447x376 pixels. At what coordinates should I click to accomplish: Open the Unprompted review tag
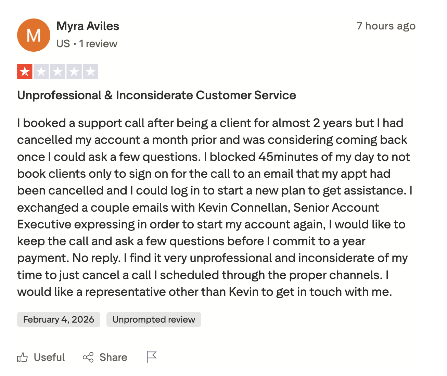coord(153,319)
